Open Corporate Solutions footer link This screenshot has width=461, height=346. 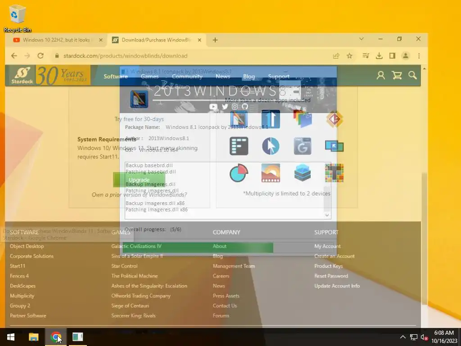point(32,256)
